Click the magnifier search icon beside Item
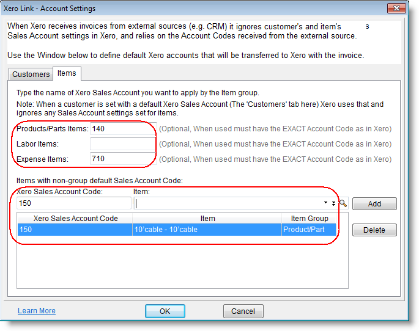Viewport: 419px width, 331px height. (x=343, y=204)
